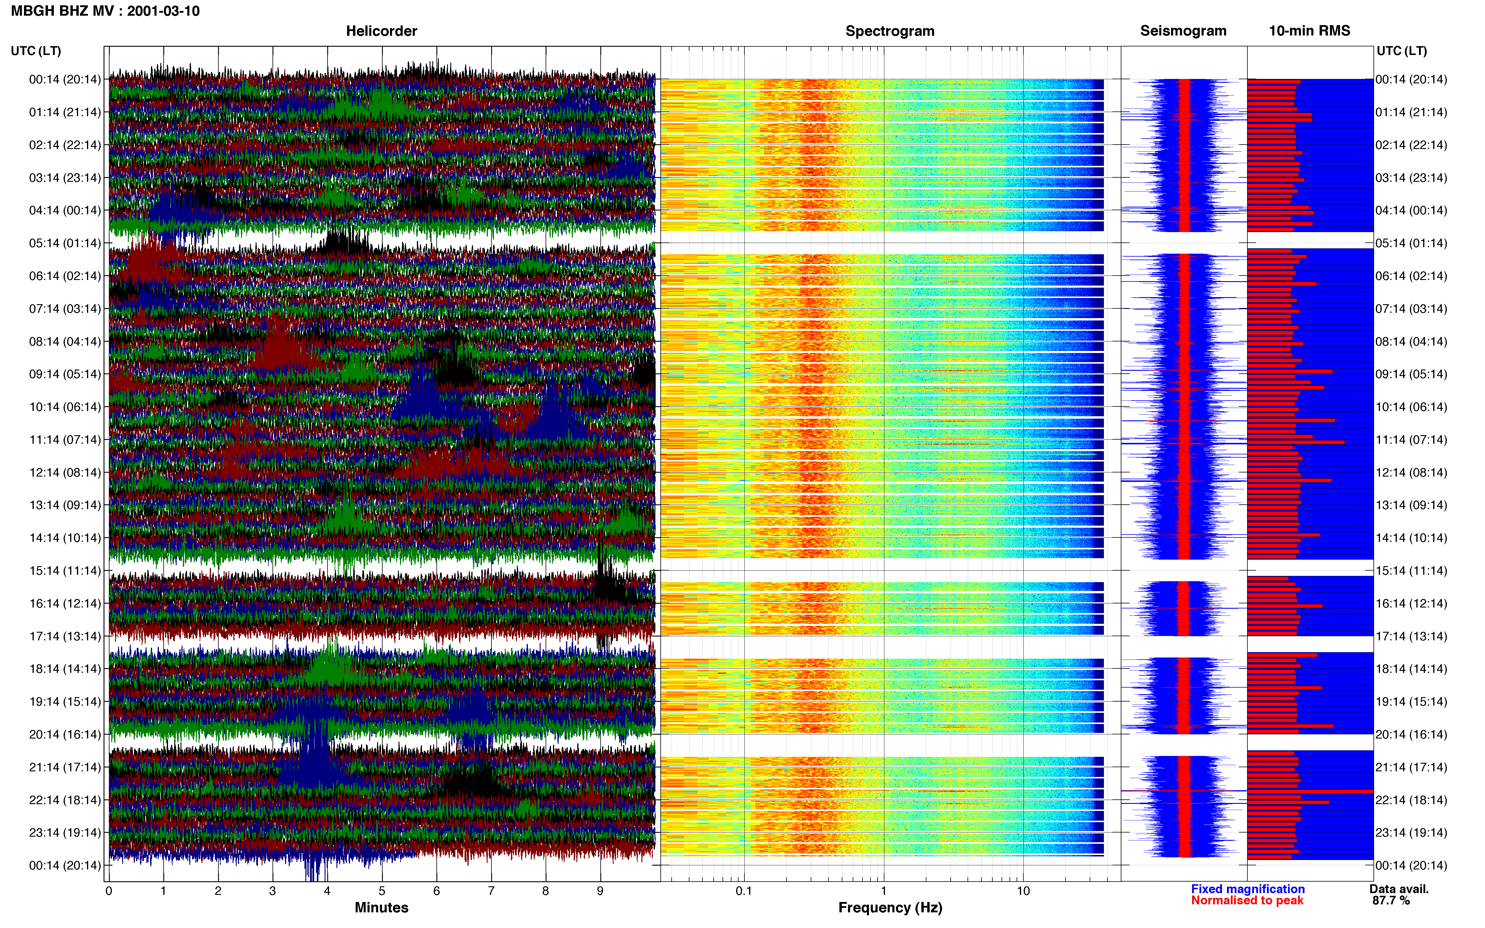
Task: Click the helicorder minute tick '7'
Action: [491, 891]
